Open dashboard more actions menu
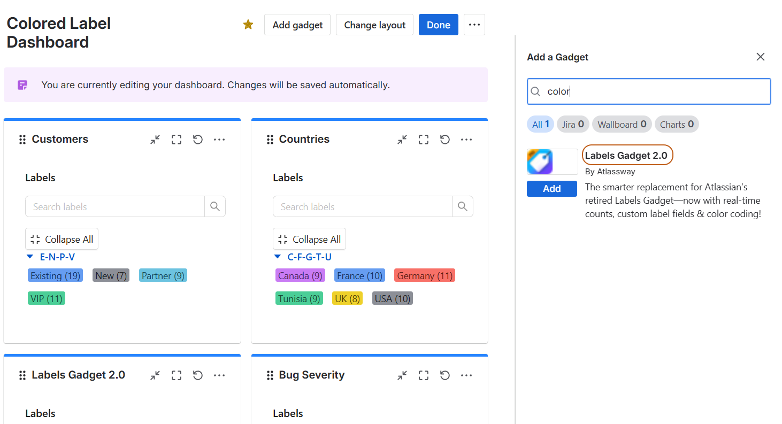 click(x=474, y=25)
